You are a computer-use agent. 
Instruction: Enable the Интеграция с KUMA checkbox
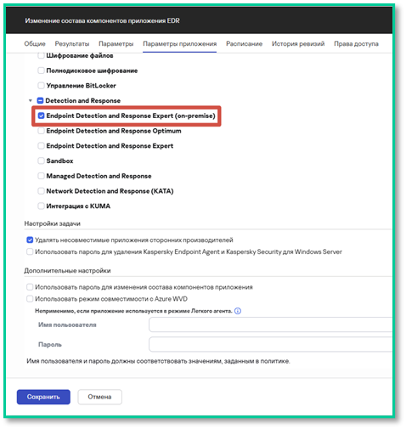point(41,206)
